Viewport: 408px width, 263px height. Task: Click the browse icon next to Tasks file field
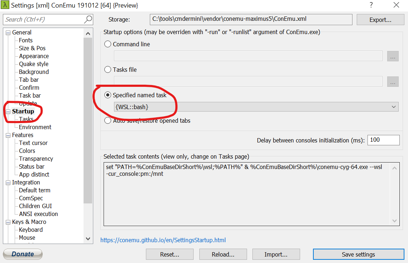pyautogui.click(x=393, y=81)
